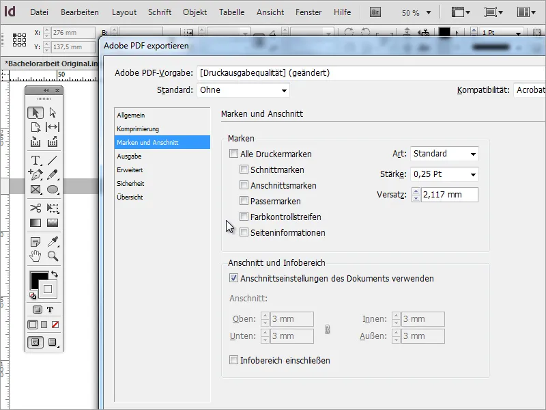Enable Passermarken checkbox
This screenshot has width=546, height=410.
244,201
